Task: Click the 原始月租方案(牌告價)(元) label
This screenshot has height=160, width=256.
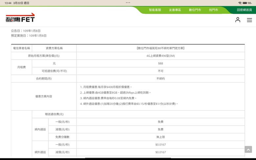Action: pyautogui.click(x=44, y=56)
